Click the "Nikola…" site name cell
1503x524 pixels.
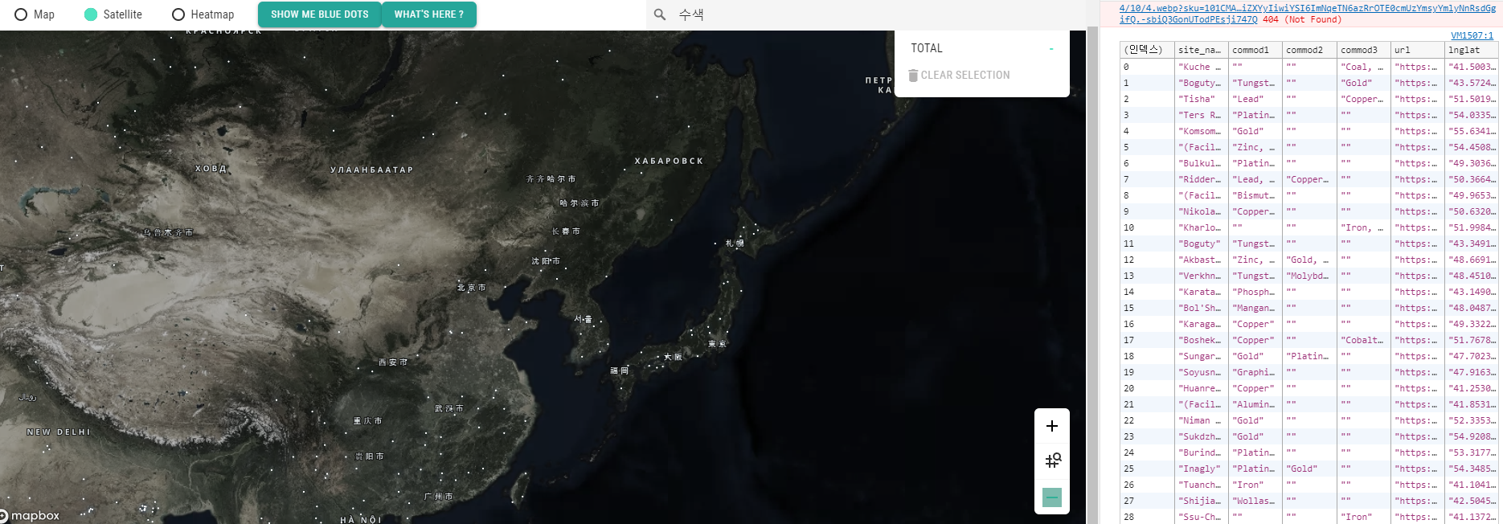pyautogui.click(x=1201, y=211)
